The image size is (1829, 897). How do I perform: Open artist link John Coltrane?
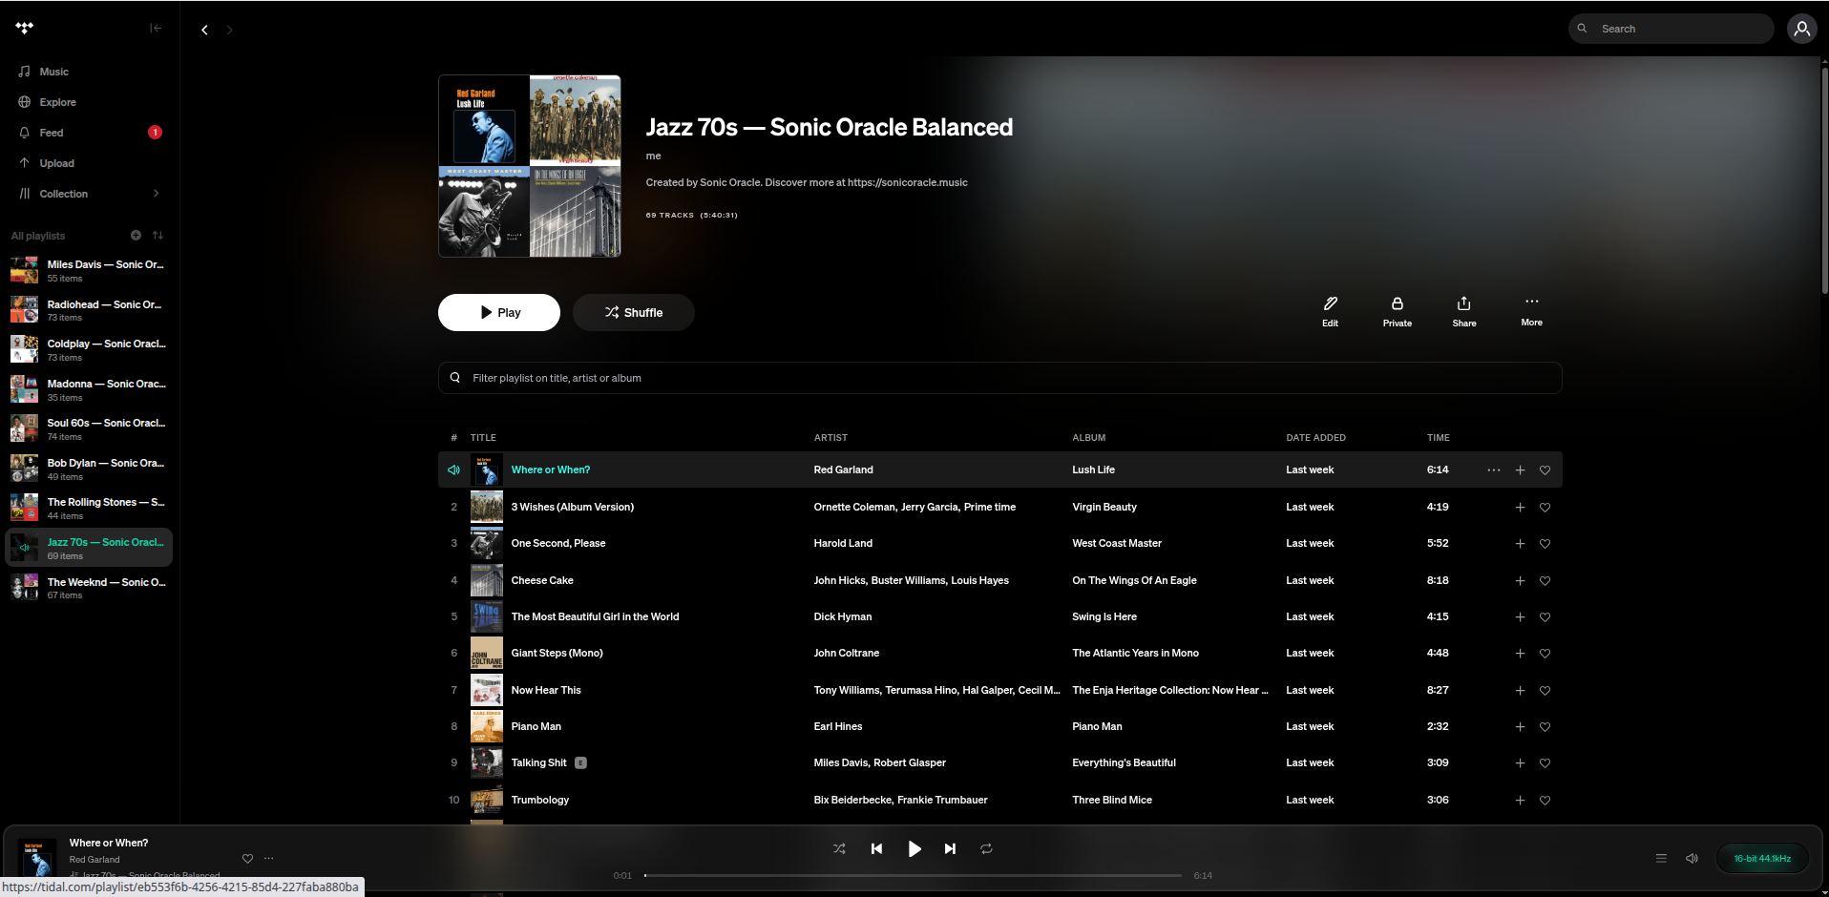[x=846, y=653]
